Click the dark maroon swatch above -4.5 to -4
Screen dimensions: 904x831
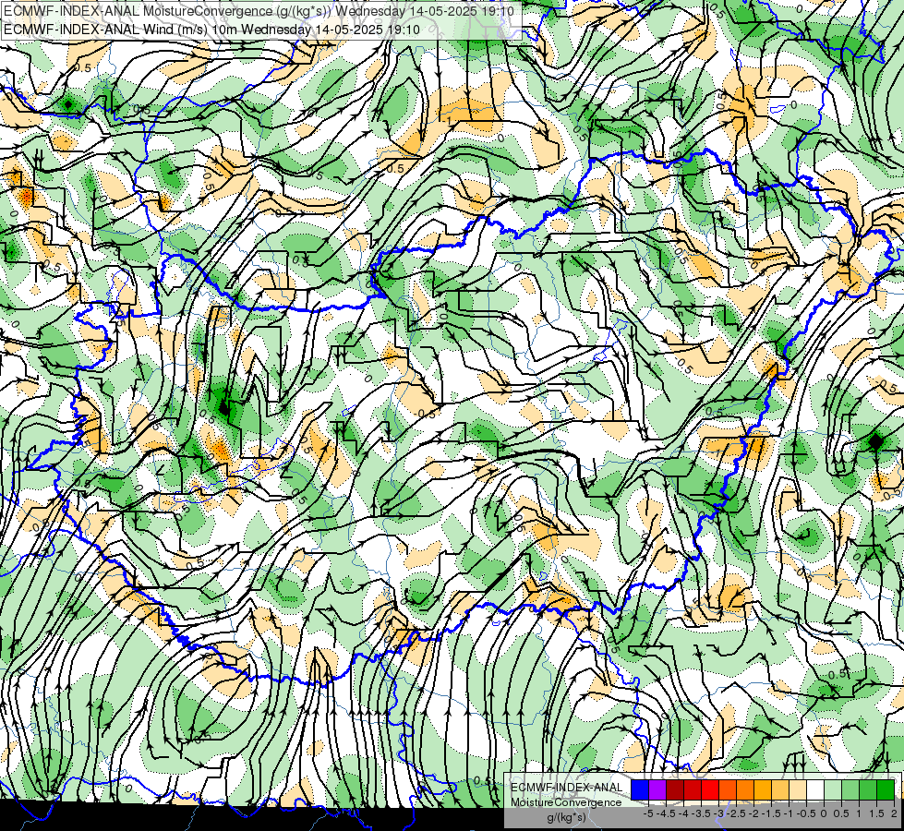tap(675, 790)
